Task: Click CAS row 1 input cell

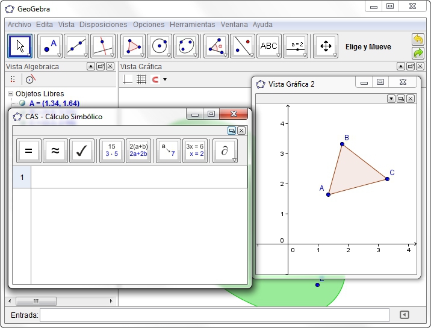Action: coord(139,177)
